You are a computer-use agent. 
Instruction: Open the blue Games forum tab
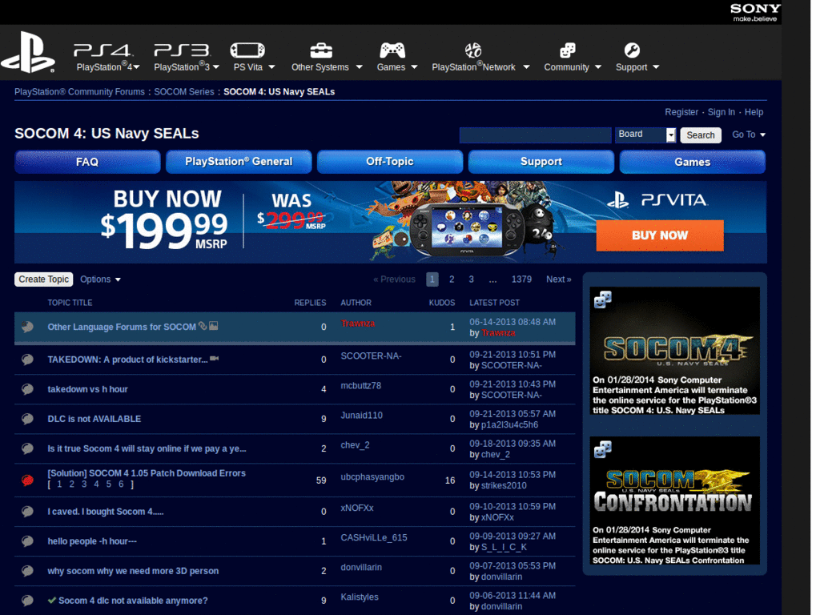[x=693, y=162]
